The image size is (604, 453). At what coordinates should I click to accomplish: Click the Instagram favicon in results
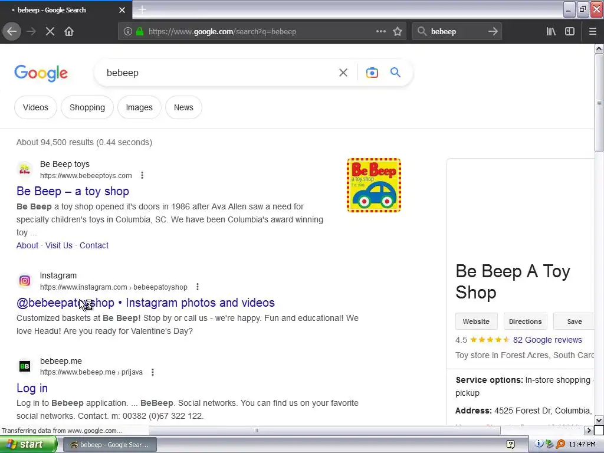[25, 281]
